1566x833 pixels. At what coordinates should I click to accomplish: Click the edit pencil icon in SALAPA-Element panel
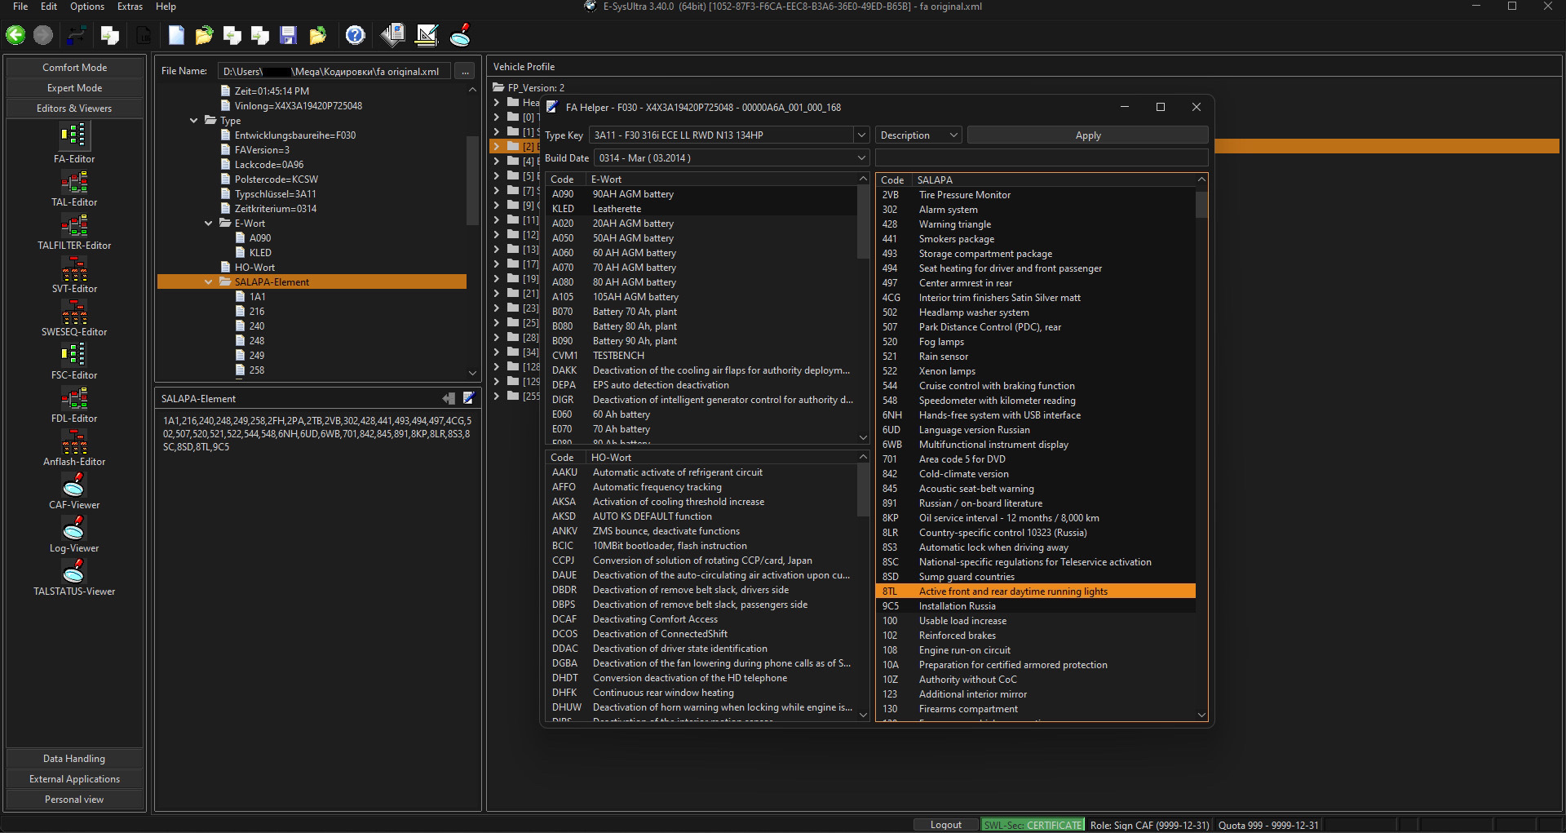tap(469, 398)
